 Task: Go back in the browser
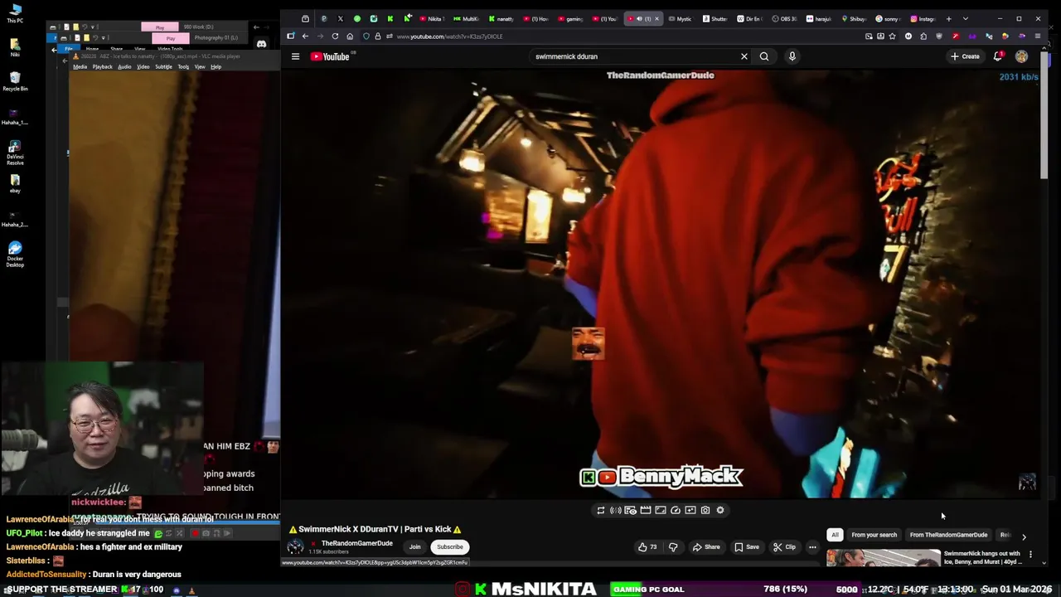point(305,36)
